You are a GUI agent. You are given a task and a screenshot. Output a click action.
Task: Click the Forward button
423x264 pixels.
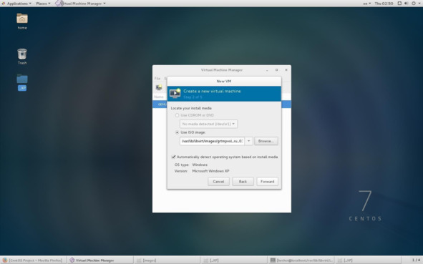(268, 182)
